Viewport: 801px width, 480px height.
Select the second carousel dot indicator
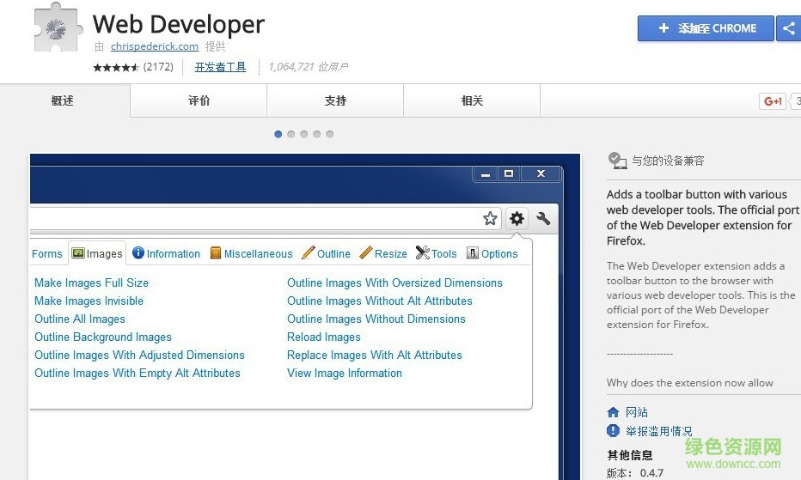point(291,134)
